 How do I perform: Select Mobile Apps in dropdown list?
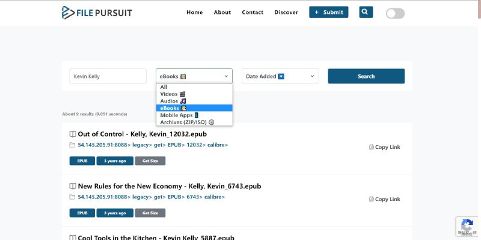(x=179, y=115)
